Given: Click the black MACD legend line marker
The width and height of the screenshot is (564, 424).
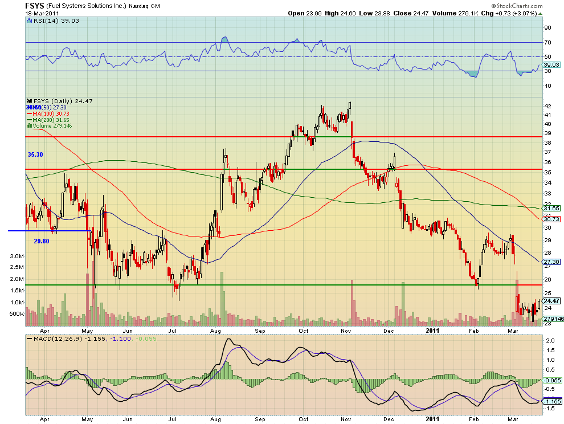Looking at the screenshot, I should coord(29,339).
